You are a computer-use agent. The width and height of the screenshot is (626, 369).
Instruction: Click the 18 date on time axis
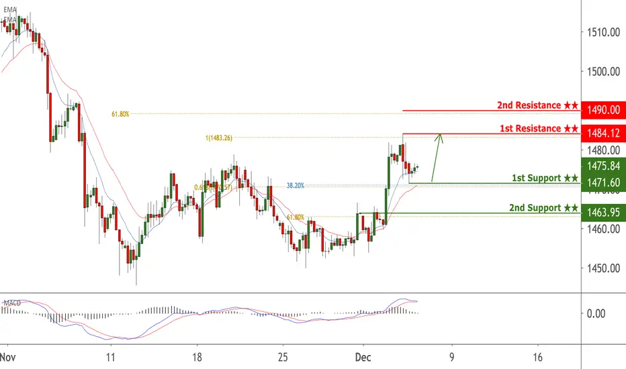click(197, 357)
